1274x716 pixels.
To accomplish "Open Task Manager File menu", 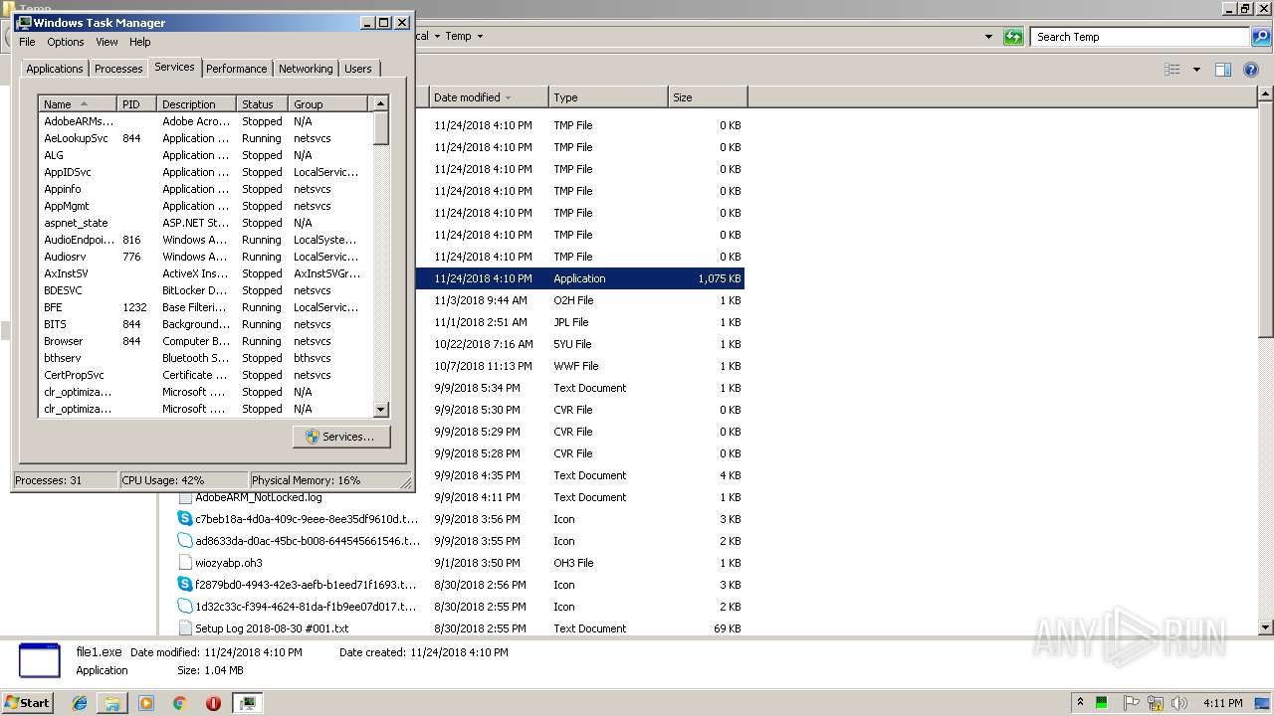I will click(x=27, y=42).
